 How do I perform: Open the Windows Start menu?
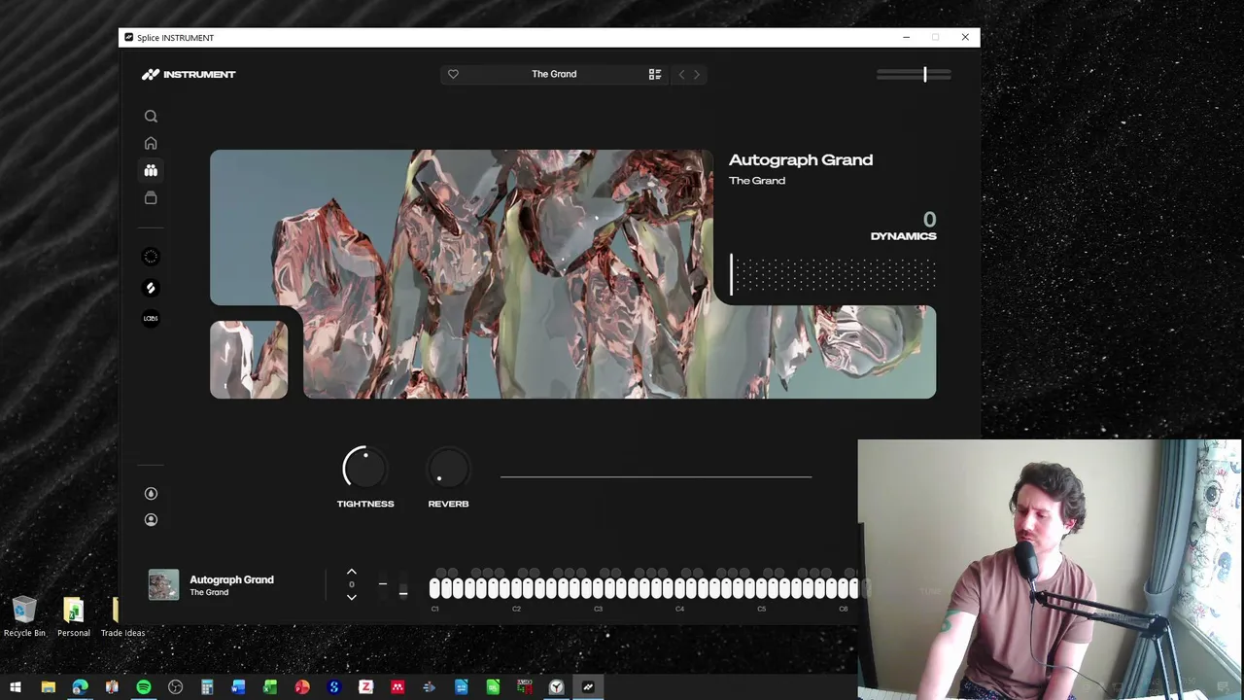click(x=16, y=687)
